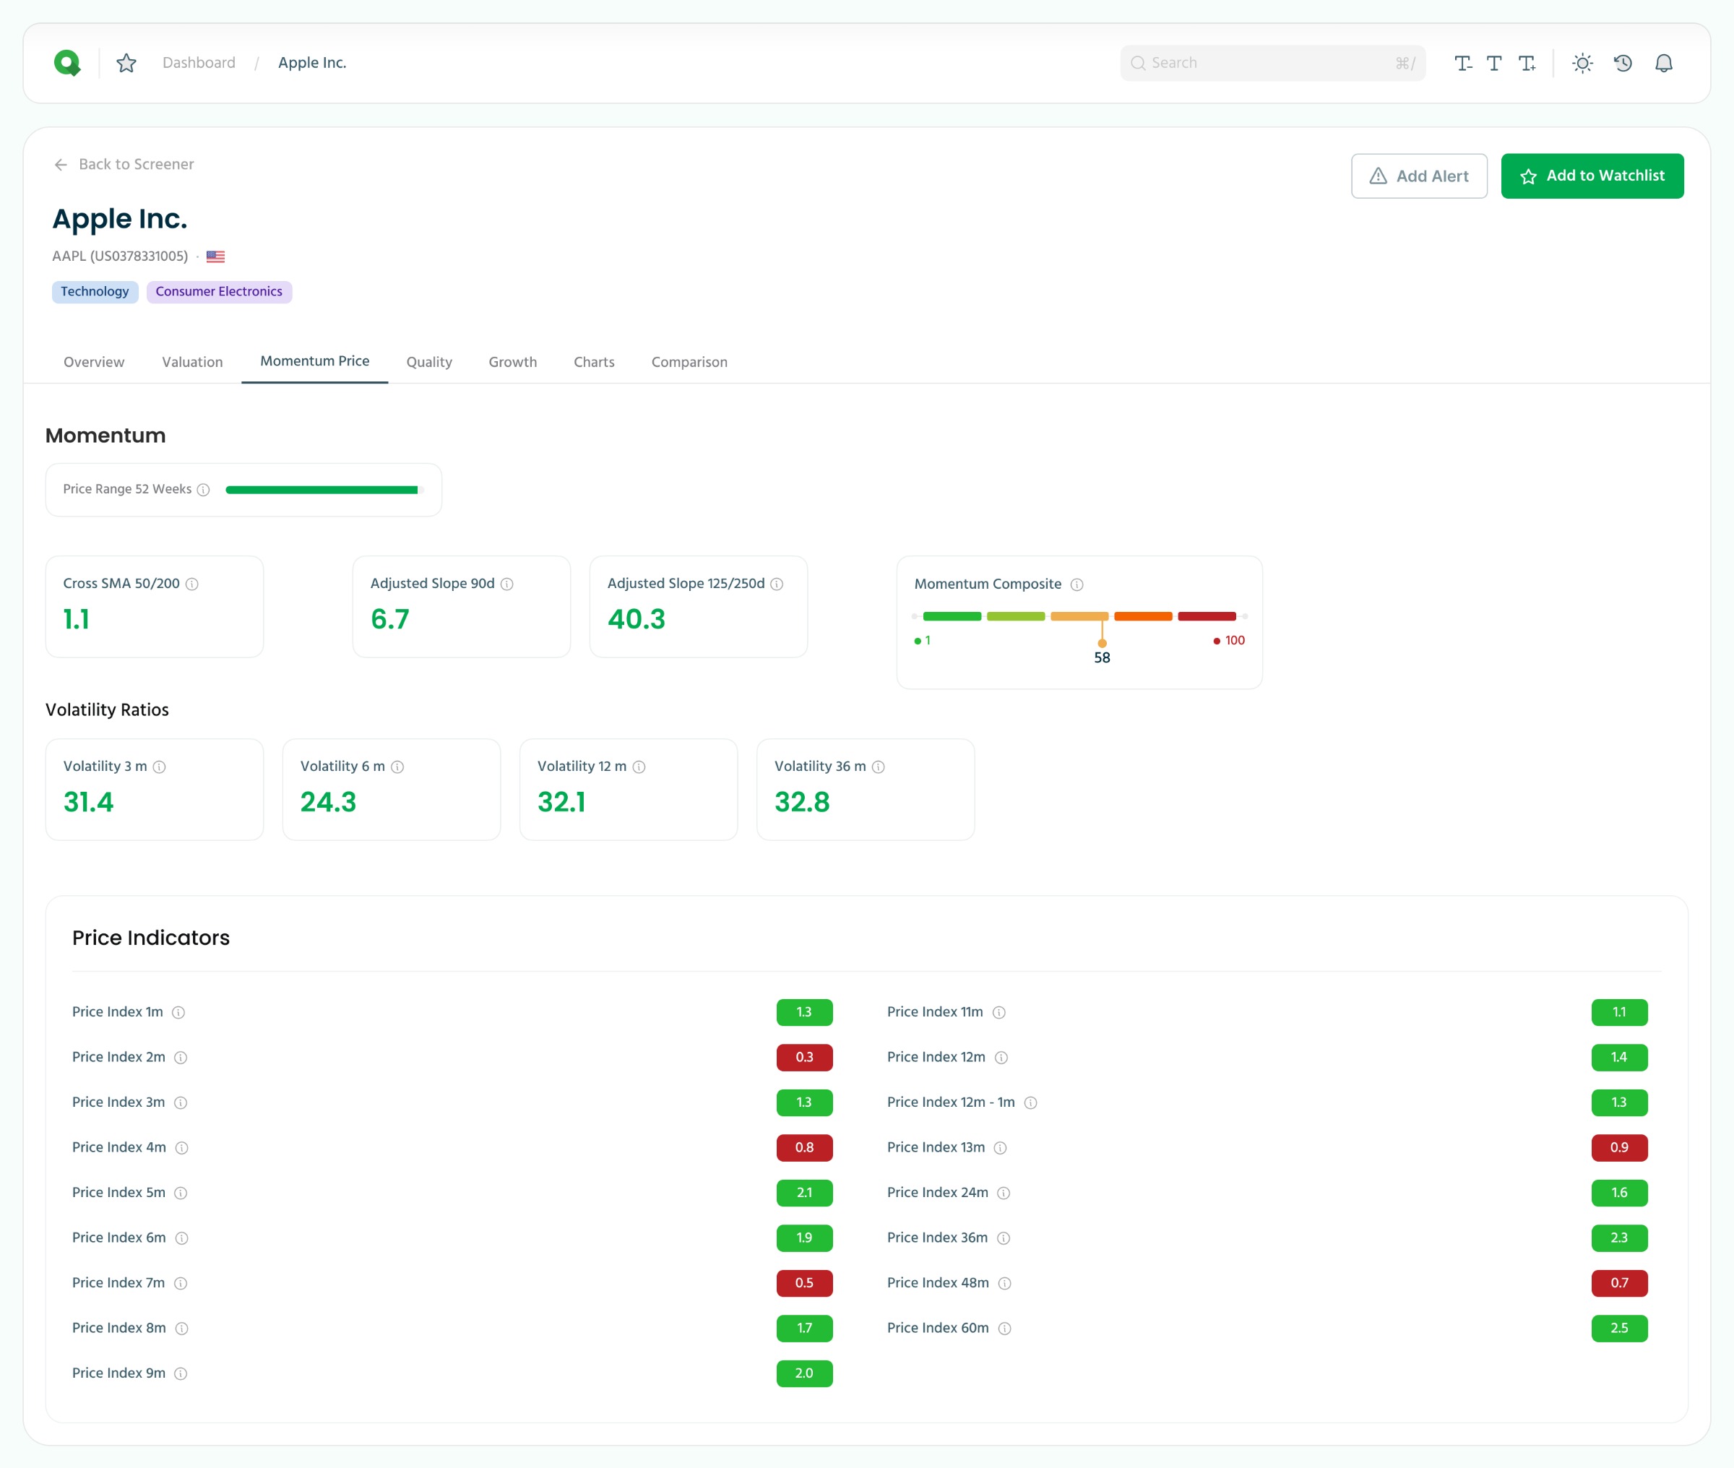Viewport: 1734px width, 1468px height.
Task: Decrease font size with T- icon
Action: (x=1463, y=64)
